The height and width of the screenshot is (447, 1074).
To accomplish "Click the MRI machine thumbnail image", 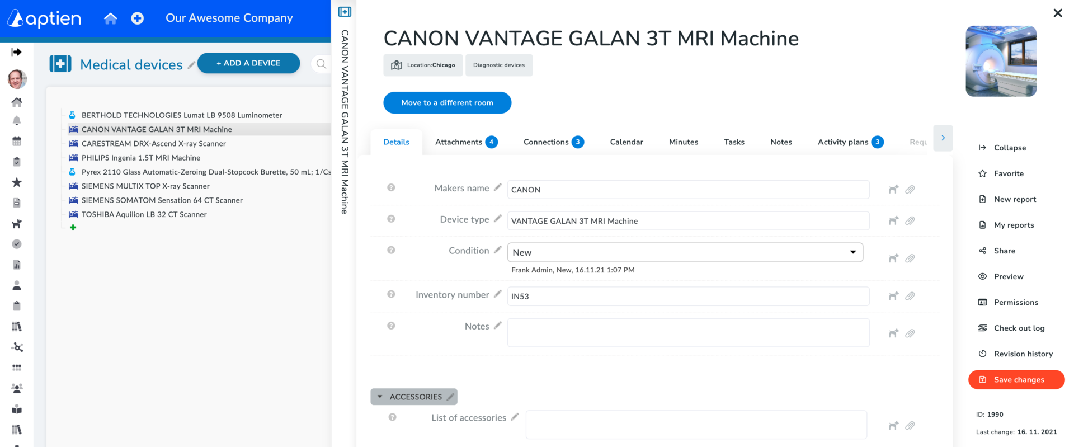I will [x=1001, y=61].
